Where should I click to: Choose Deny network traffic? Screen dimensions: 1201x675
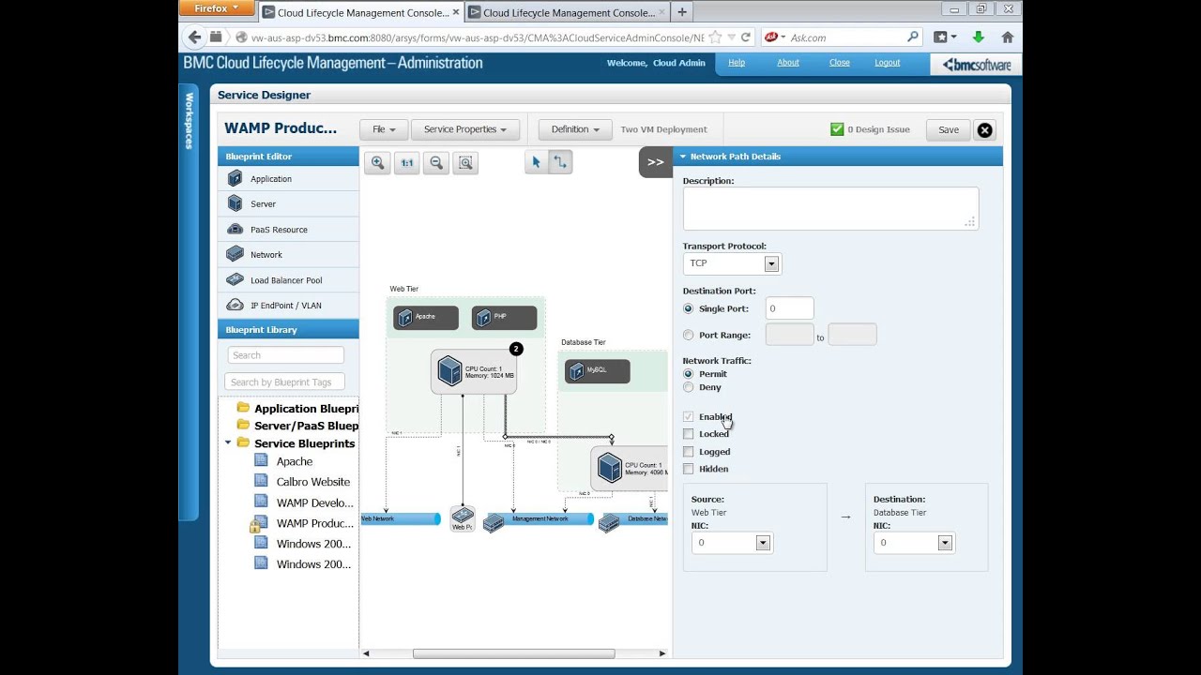(x=689, y=386)
